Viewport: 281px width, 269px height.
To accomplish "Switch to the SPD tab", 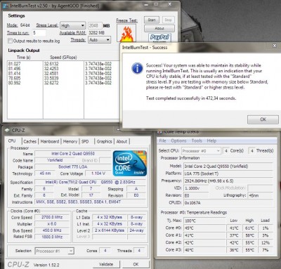I will [x=85, y=141].
